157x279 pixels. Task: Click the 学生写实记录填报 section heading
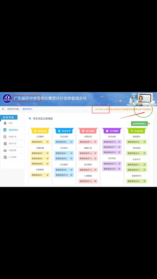43,119
